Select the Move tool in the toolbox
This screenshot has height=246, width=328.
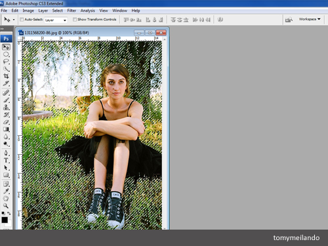click(6, 47)
